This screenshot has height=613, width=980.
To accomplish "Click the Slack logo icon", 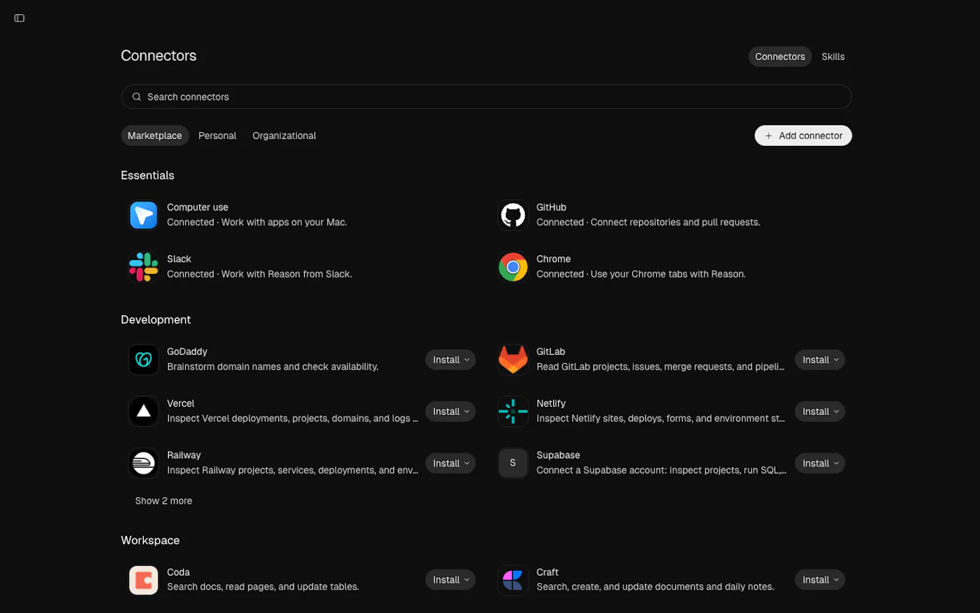I will [143, 267].
